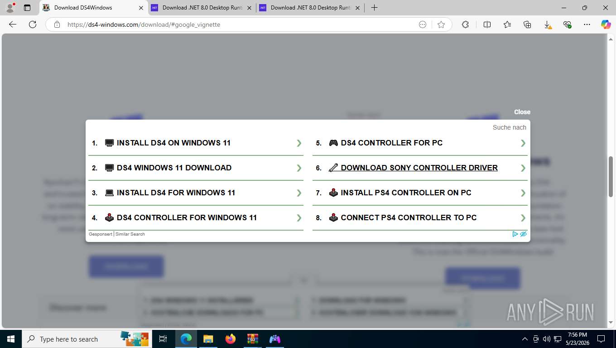The width and height of the screenshot is (616, 348).
Task: Launch the Copilot sidebar icon
Action: point(606,24)
